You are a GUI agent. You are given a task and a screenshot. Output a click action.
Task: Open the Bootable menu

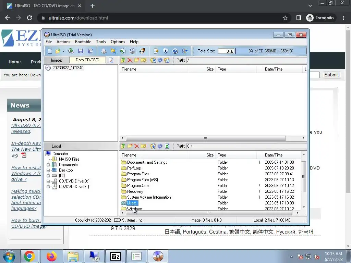click(x=83, y=42)
